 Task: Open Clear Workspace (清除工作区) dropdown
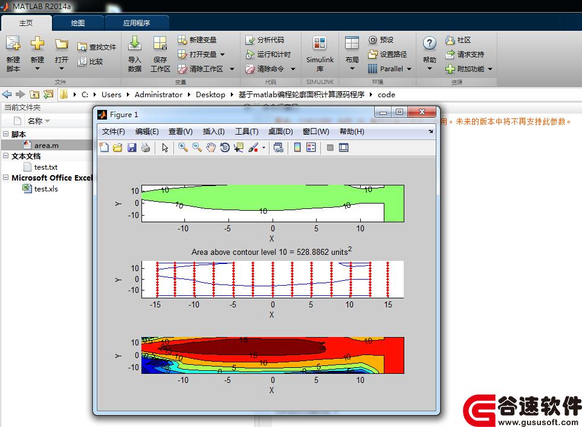[232, 69]
